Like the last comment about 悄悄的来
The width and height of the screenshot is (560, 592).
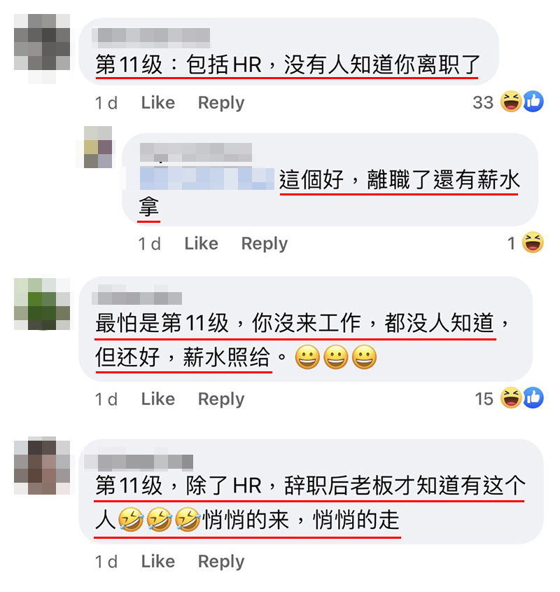click(157, 561)
